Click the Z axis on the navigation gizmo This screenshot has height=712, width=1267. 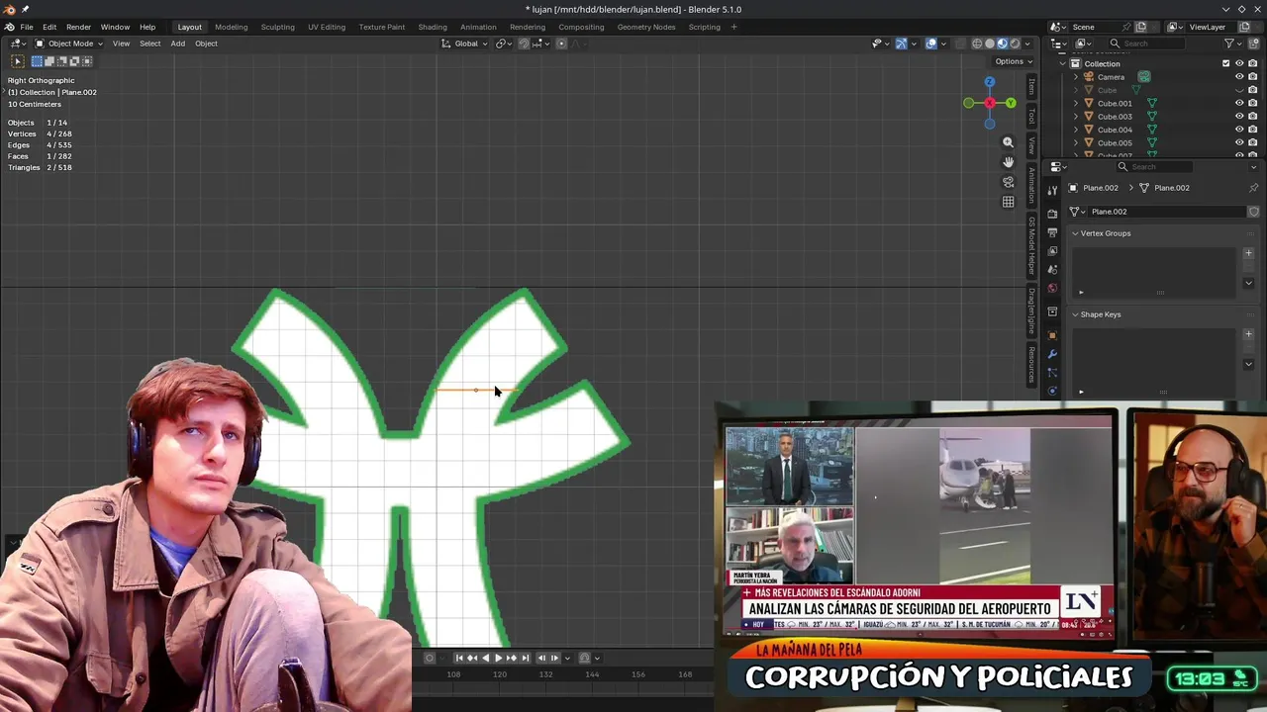(989, 82)
